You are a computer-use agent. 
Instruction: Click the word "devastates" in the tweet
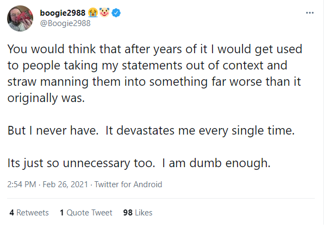pyautogui.click(x=145, y=130)
